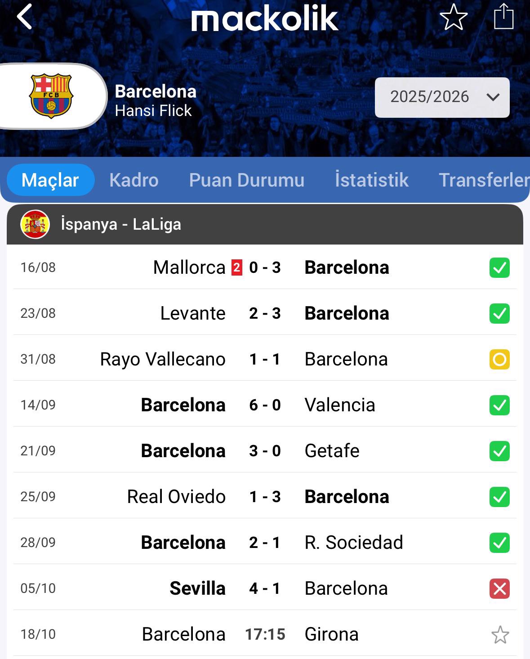Image resolution: width=530 pixels, height=659 pixels.
Task: Open the Barcelona vs Girona 17:15 fixture
Action: click(x=265, y=634)
